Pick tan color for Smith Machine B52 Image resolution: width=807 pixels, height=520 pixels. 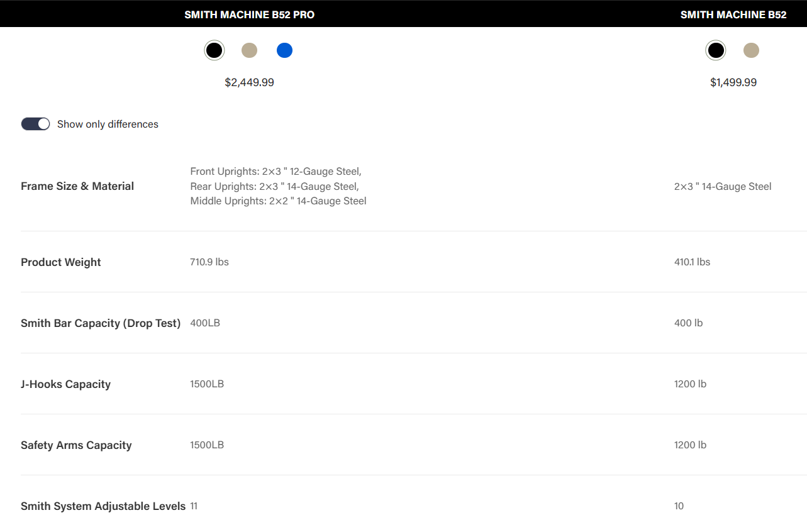pyautogui.click(x=751, y=50)
